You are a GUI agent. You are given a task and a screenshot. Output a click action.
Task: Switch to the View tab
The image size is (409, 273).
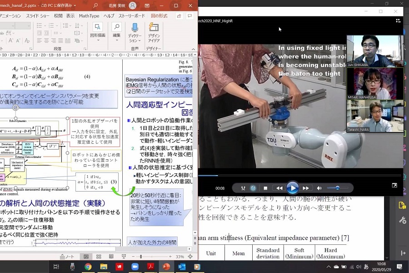pos(70,16)
